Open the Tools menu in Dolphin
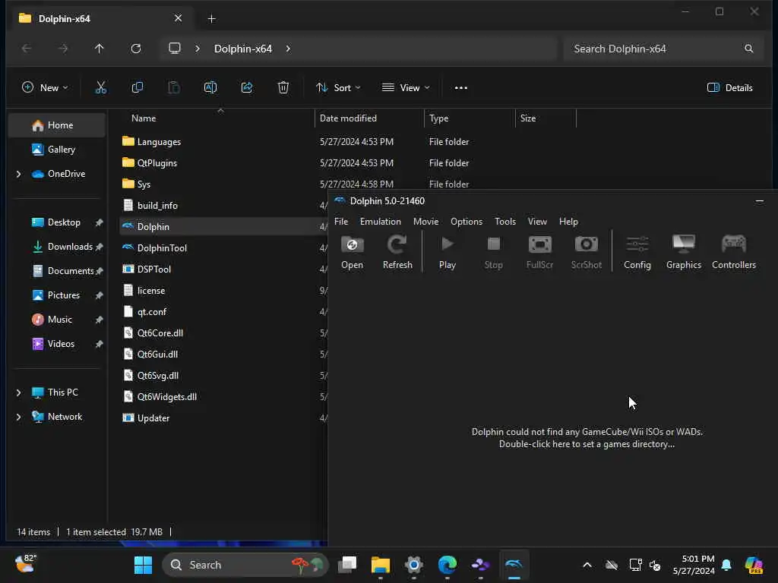 pos(505,222)
